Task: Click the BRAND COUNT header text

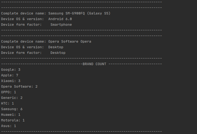Action: click(x=94, y=64)
